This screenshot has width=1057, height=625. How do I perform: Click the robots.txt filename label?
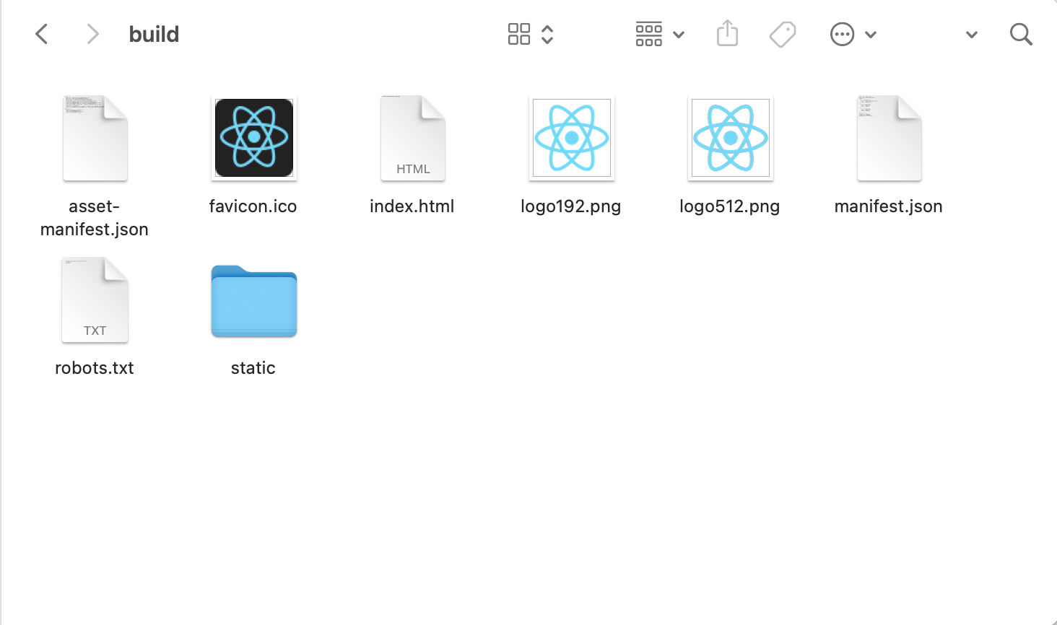pyautogui.click(x=95, y=368)
